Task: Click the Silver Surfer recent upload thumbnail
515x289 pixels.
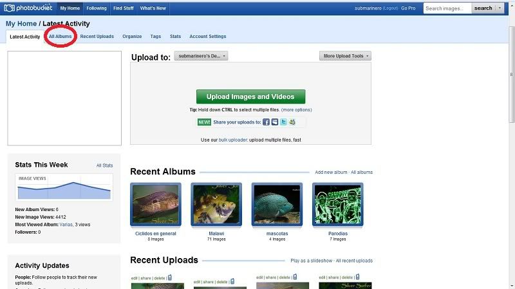Action: [345, 286]
